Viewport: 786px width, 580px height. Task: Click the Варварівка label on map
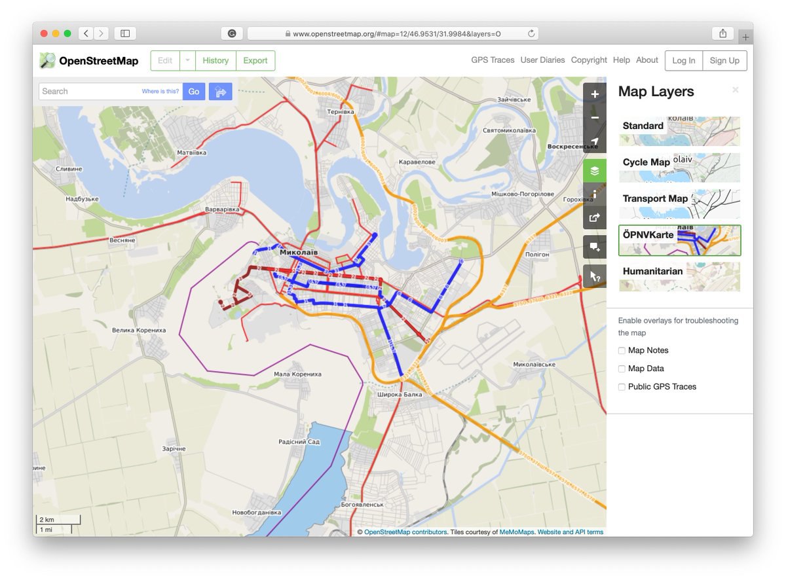(x=223, y=209)
